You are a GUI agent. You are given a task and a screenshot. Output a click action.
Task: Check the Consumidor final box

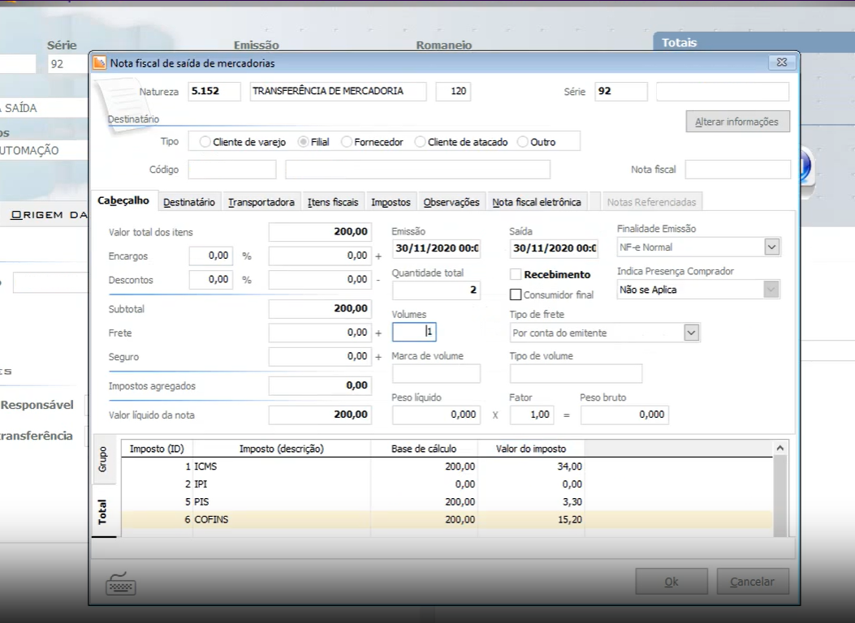tap(516, 295)
